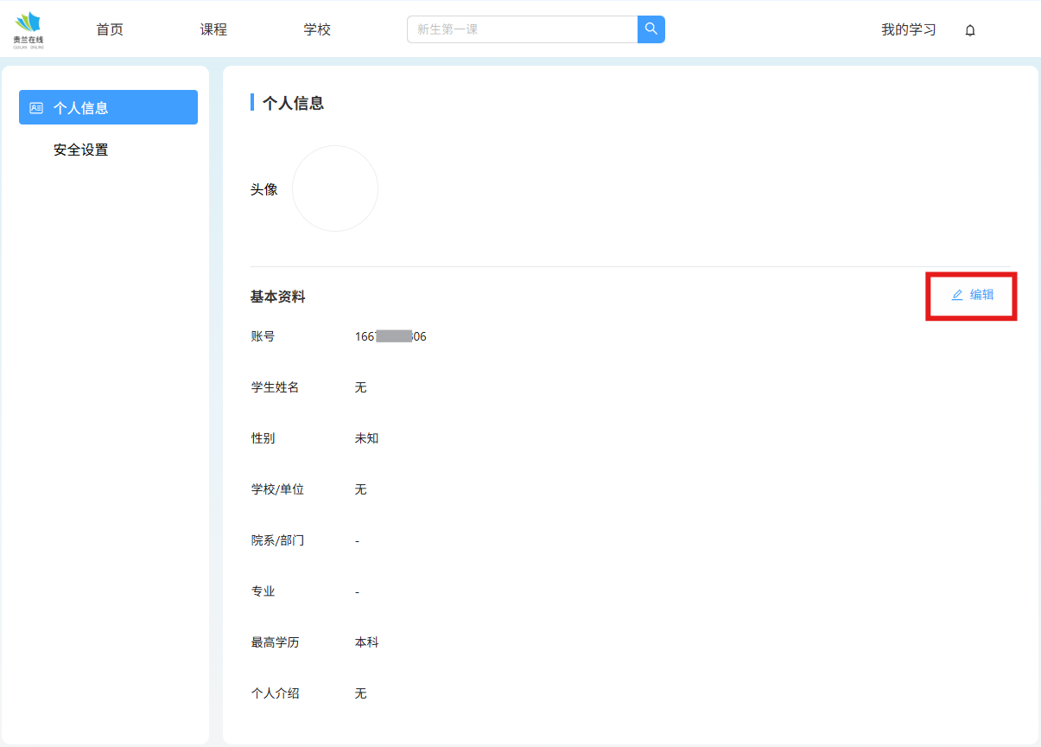
Task: Select 学校 in the top navigation
Action: coord(317,29)
